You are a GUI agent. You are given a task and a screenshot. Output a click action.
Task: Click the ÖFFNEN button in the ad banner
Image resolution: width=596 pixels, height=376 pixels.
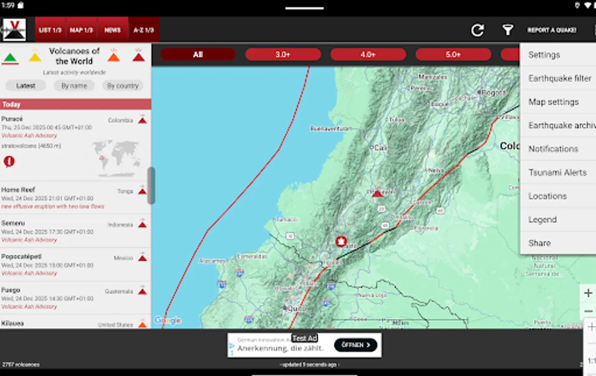click(355, 345)
